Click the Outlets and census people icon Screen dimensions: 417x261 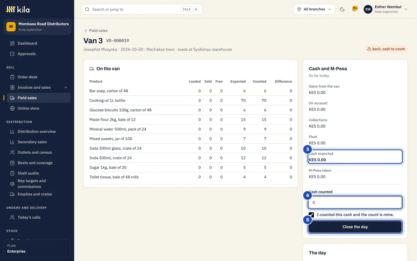12,153
